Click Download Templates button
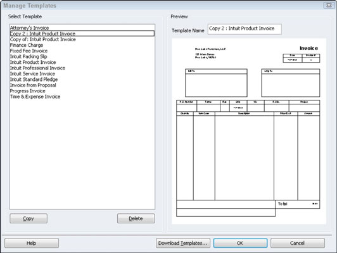 click(183, 243)
